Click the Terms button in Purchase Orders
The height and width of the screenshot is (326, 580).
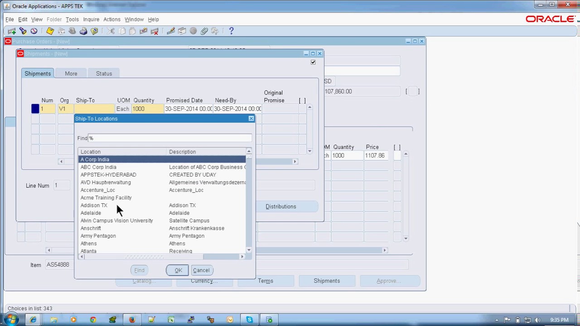point(266,281)
